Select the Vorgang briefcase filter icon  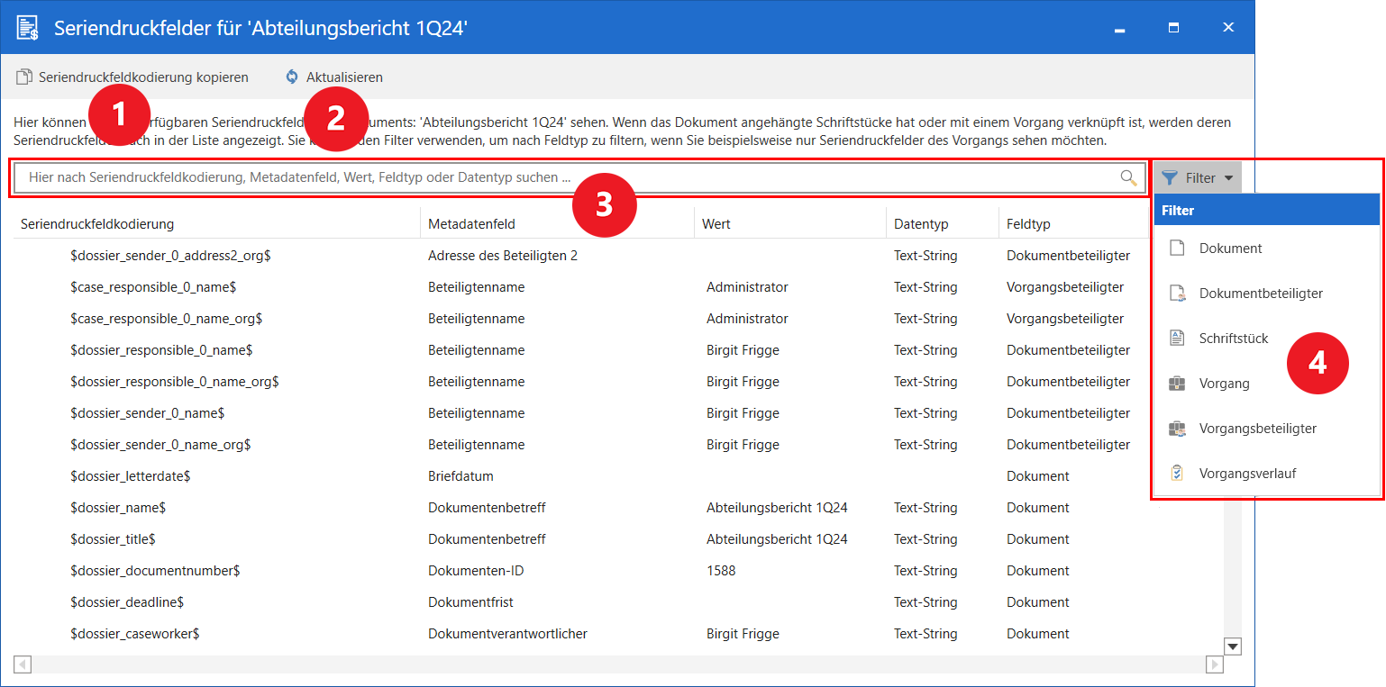tap(1177, 384)
